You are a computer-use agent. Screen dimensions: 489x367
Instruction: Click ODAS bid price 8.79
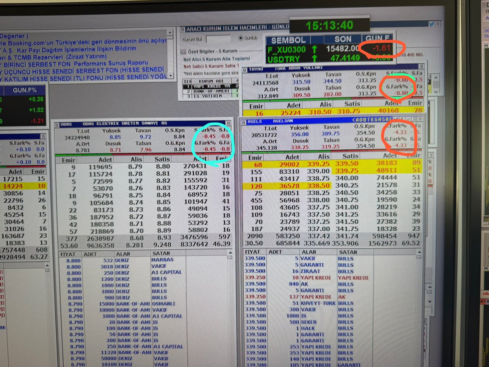[x=136, y=166]
